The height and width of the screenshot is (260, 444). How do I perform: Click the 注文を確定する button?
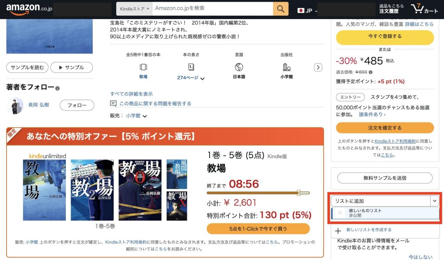pos(385,128)
